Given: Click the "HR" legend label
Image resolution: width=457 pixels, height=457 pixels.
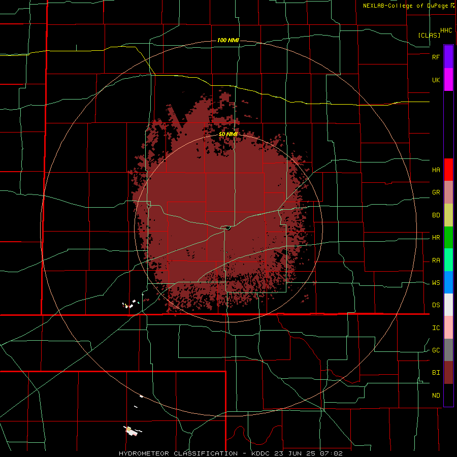Looking at the screenshot, I should click(x=436, y=238).
